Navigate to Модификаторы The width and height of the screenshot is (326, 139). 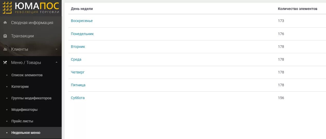pyautogui.click(x=24, y=110)
